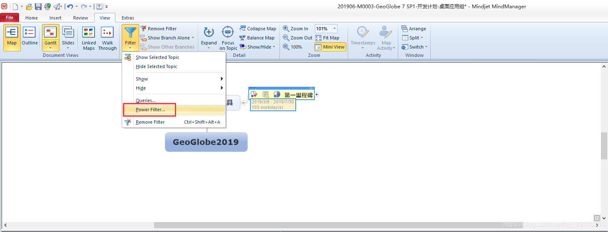Open the Split window dropdown
608x232 pixels.
[x=412, y=38]
